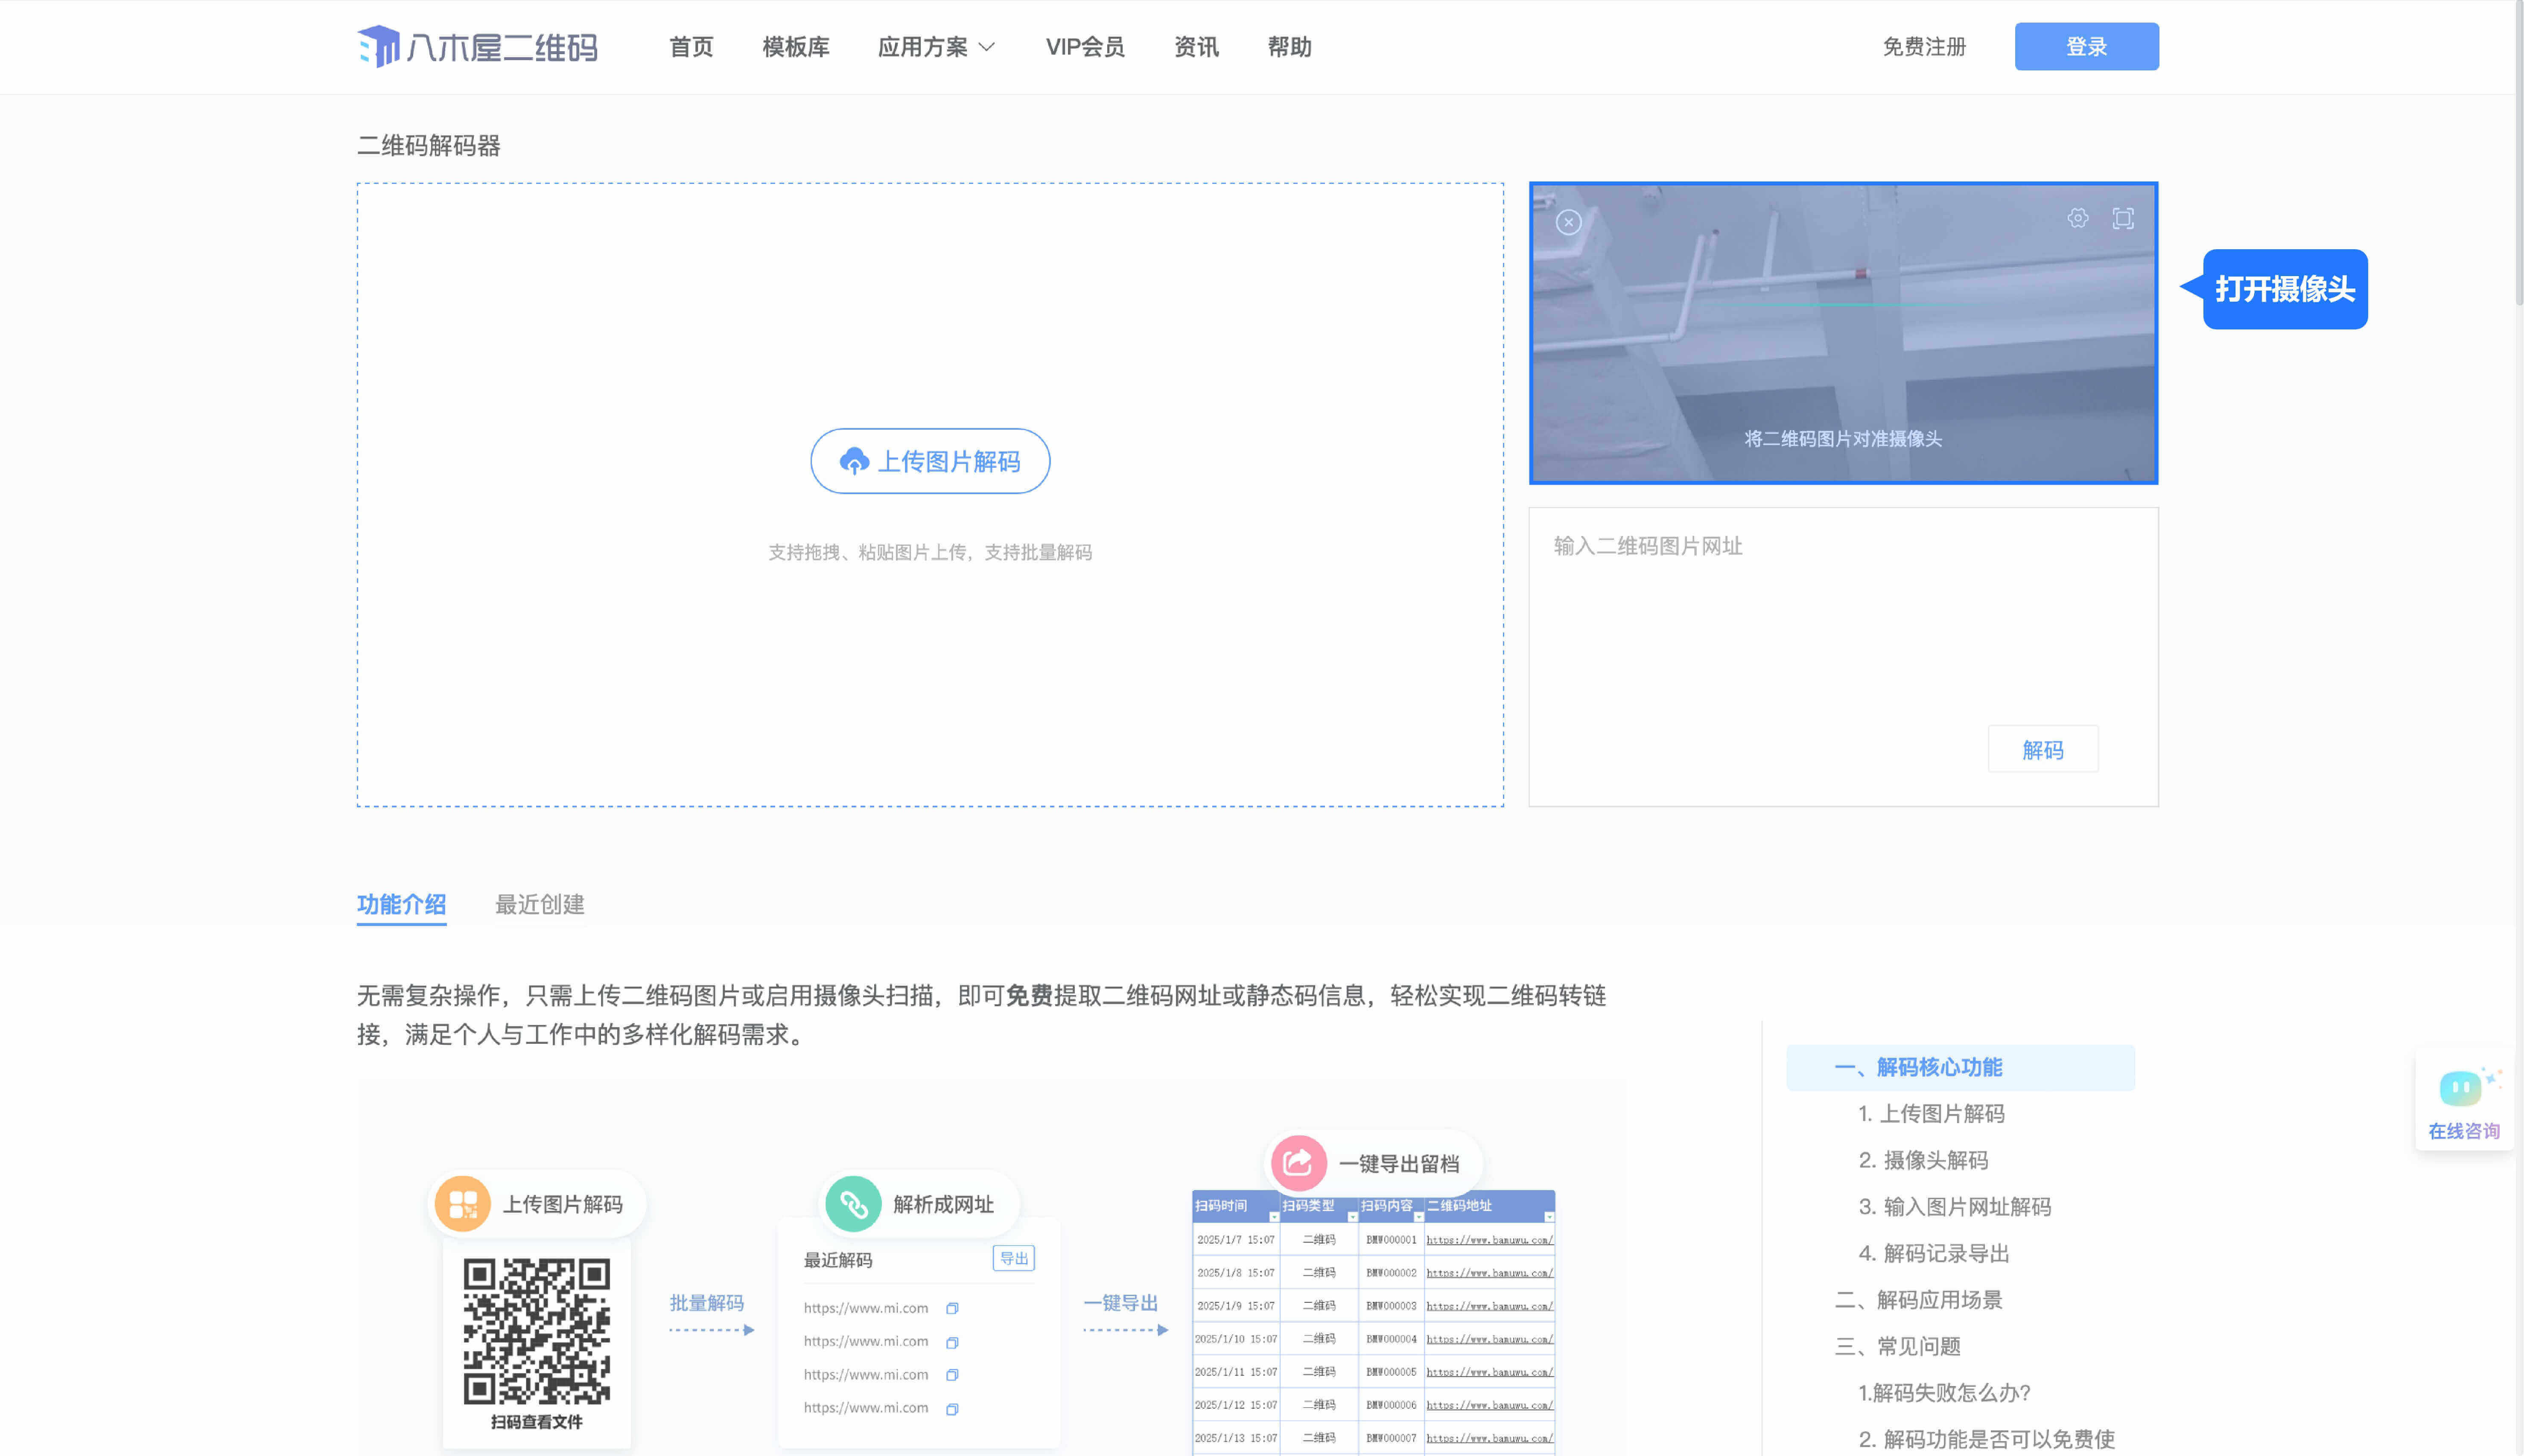Click the 一键导出留档 share icon
The image size is (2524, 1456).
pyautogui.click(x=1298, y=1162)
